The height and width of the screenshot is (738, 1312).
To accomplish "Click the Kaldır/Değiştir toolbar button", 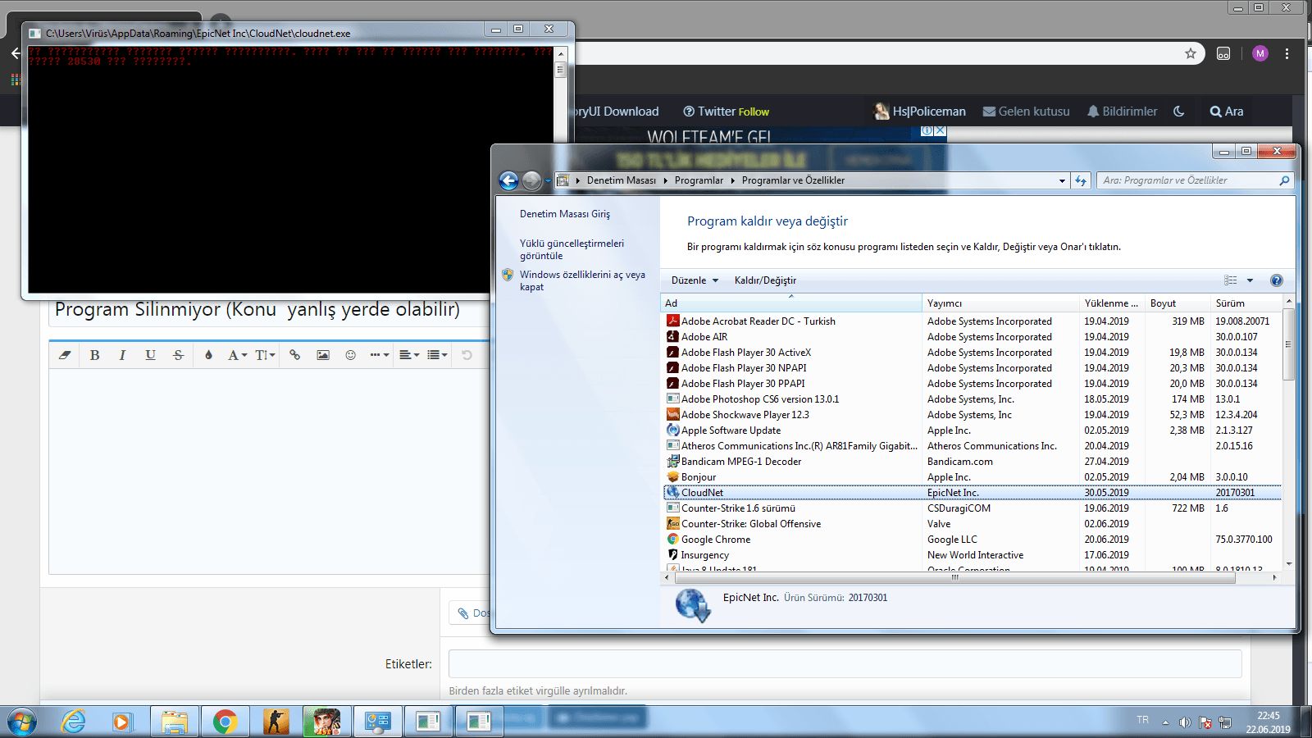I will tap(765, 280).
